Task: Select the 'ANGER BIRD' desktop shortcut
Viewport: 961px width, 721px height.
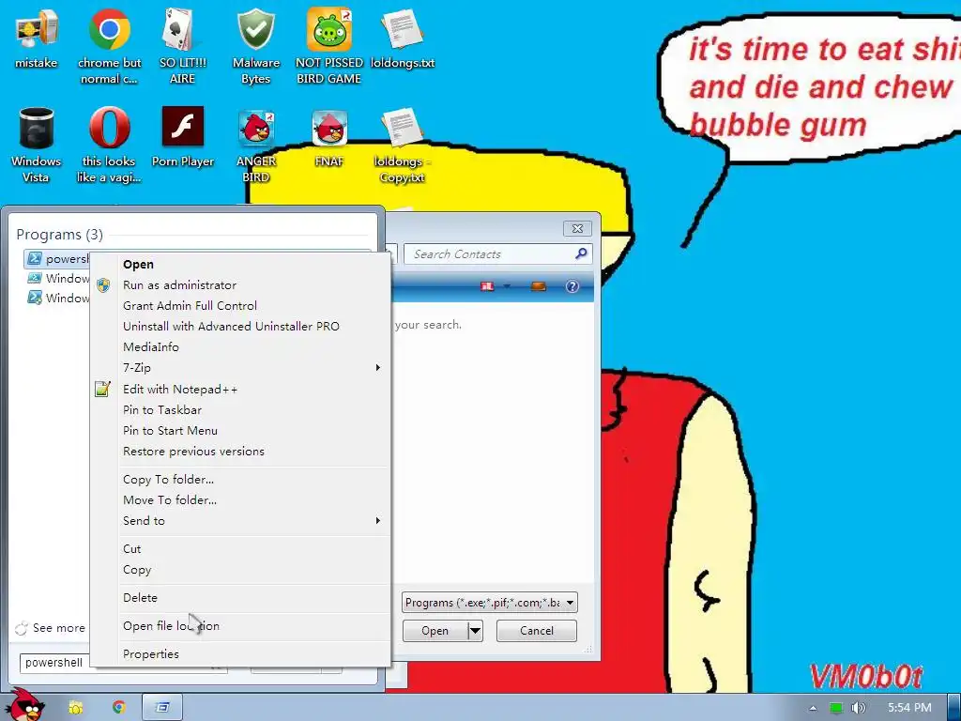Action: (x=256, y=146)
